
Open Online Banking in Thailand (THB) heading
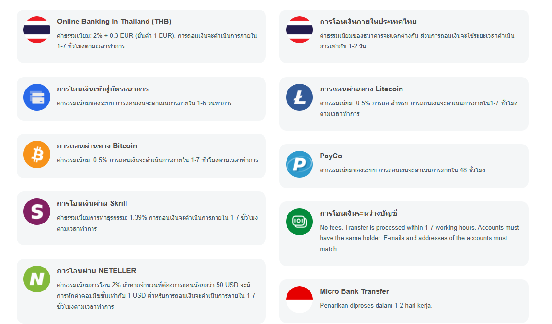tap(114, 22)
